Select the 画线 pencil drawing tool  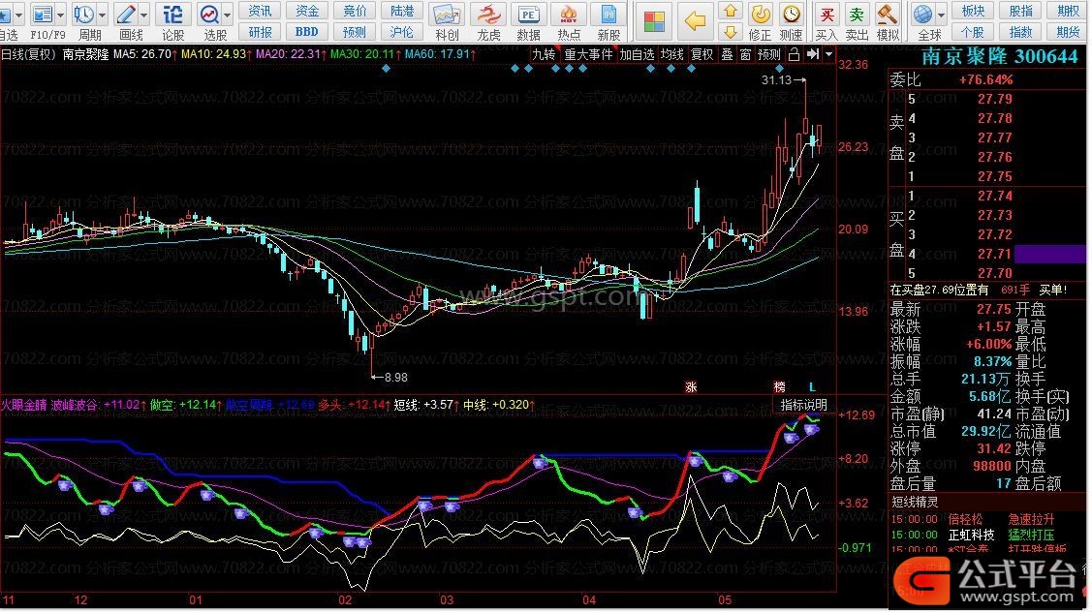[126, 14]
